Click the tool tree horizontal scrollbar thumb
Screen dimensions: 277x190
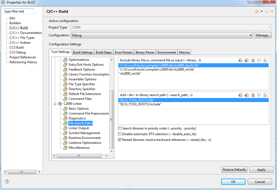(x=79, y=156)
